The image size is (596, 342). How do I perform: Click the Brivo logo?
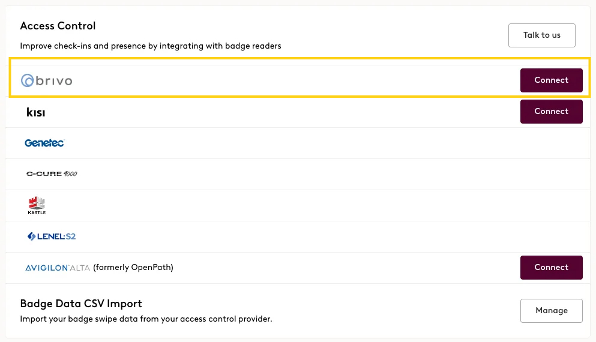coord(46,80)
